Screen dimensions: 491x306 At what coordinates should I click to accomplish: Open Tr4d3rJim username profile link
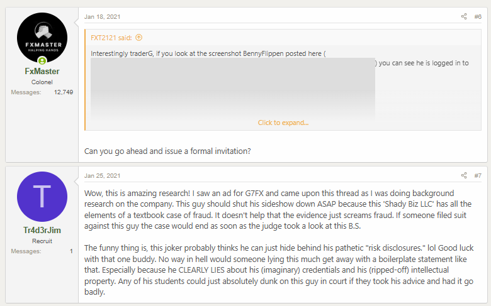(x=42, y=230)
